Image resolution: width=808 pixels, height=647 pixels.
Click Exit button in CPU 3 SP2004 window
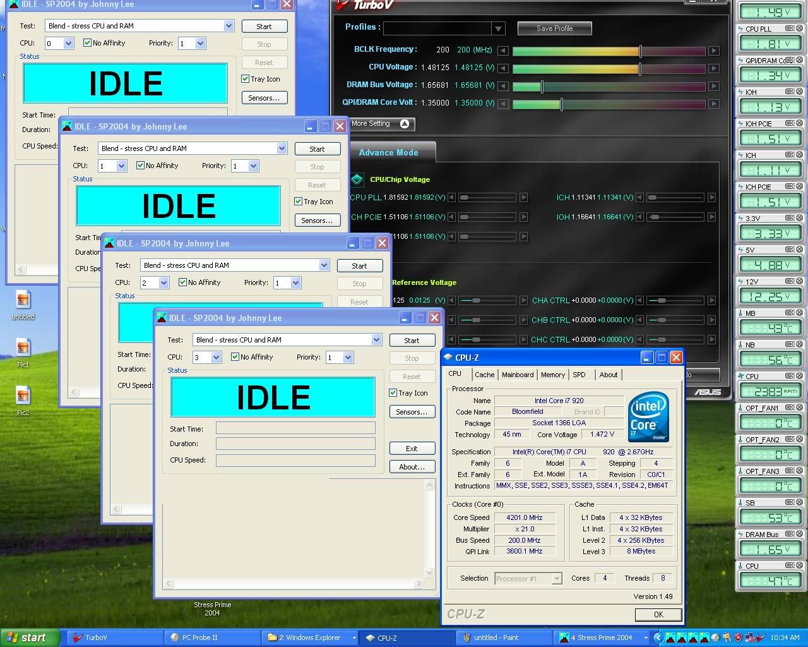pyautogui.click(x=412, y=449)
